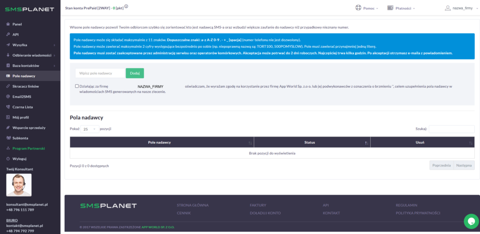Screen dimensions: 480x234
Task: Sort table by Status column
Action: (x=309, y=142)
